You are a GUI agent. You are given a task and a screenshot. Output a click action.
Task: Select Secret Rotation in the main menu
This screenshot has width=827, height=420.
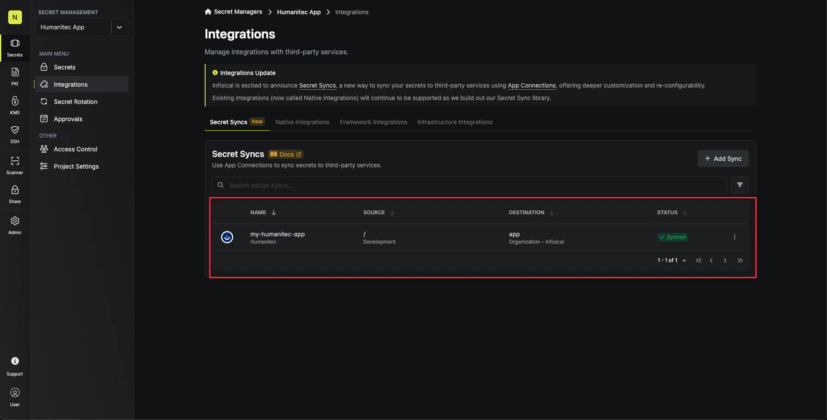tap(81, 102)
